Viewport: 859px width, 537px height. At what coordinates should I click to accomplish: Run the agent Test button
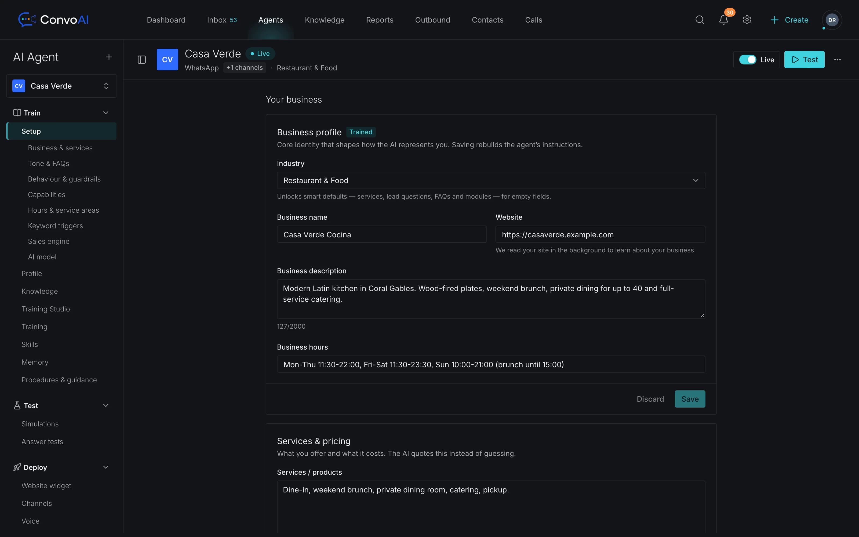click(x=804, y=60)
